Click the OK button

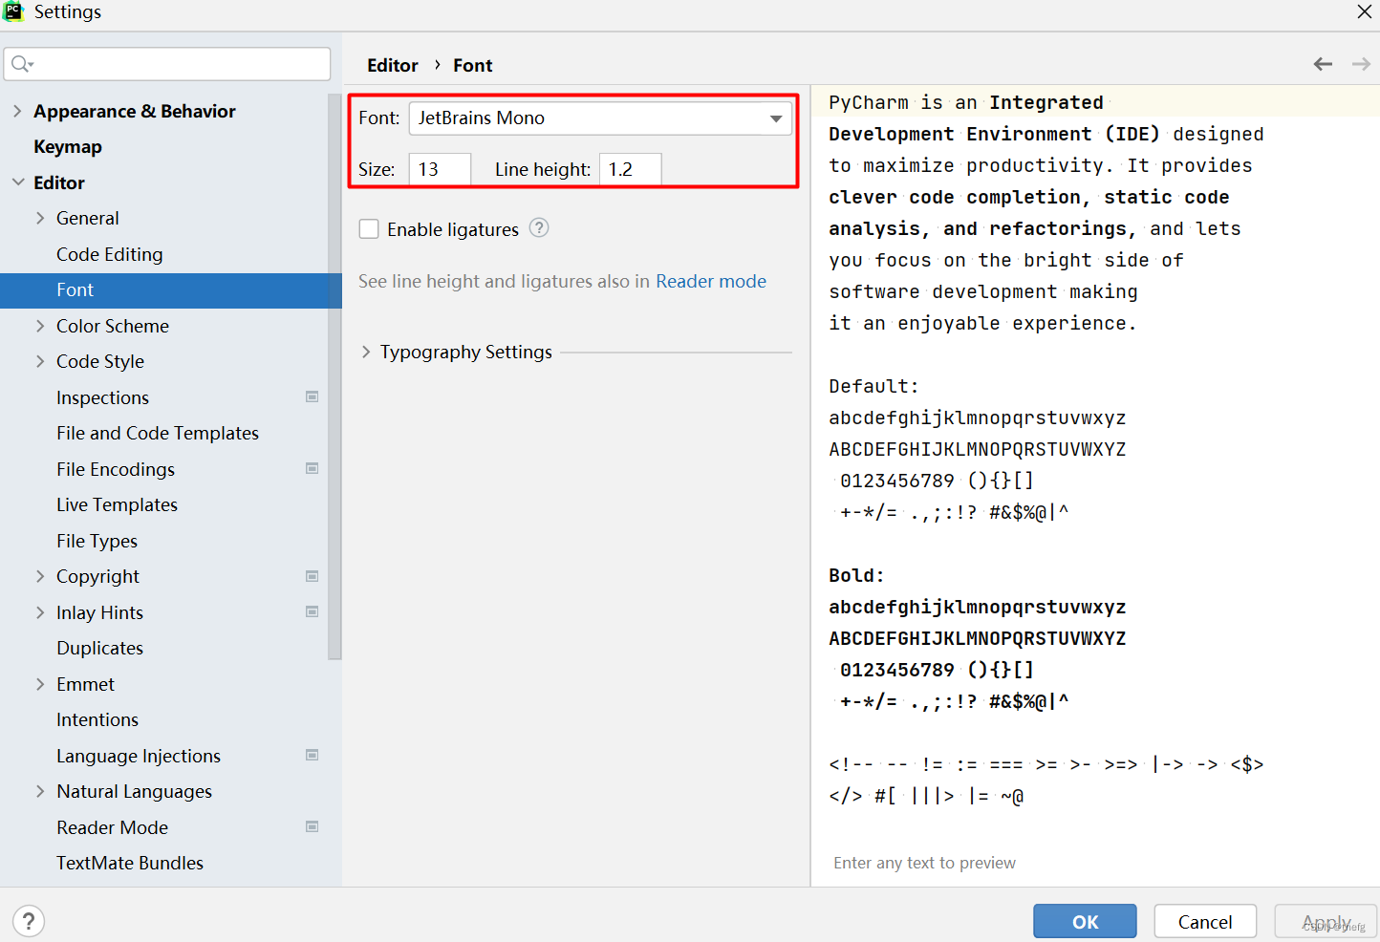coord(1085,921)
